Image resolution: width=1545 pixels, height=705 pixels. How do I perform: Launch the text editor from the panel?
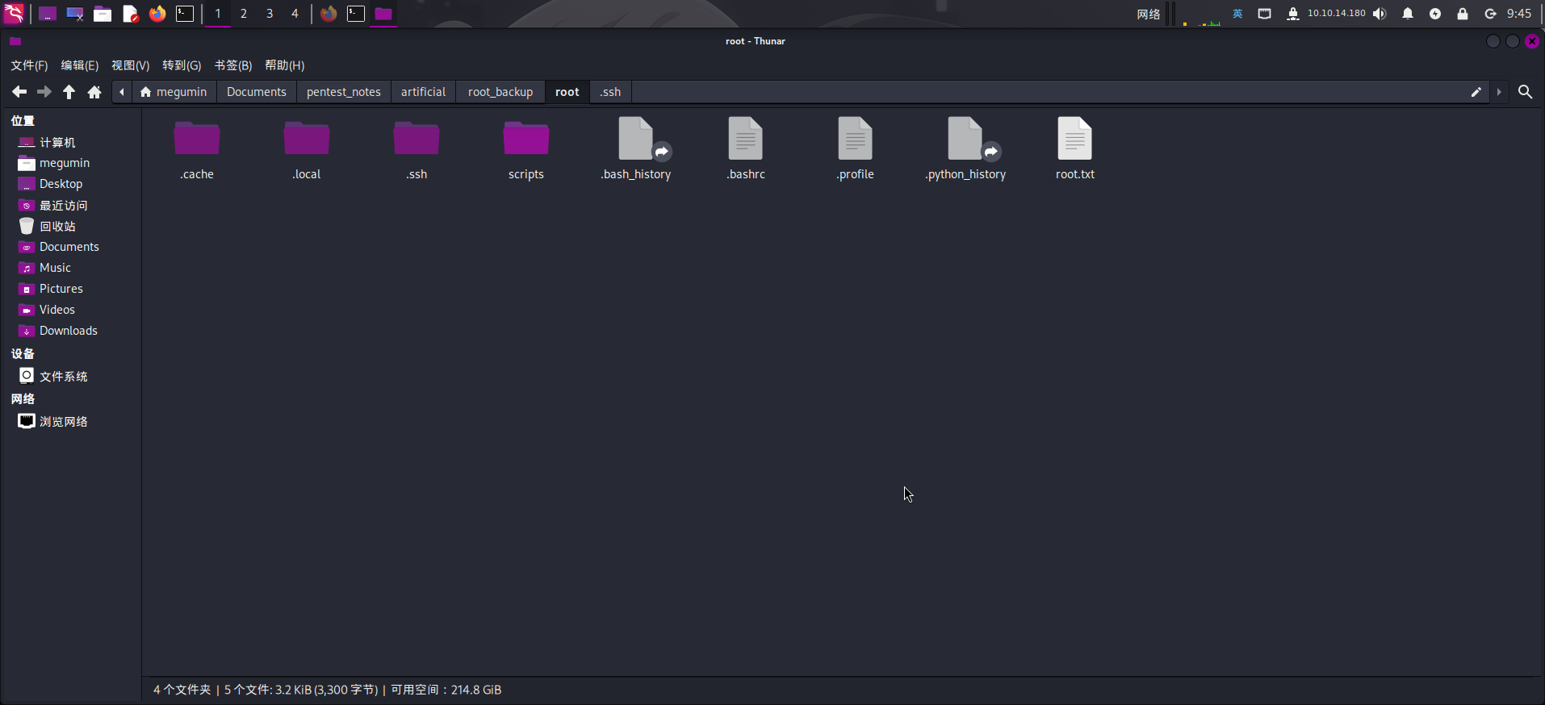pyautogui.click(x=130, y=14)
